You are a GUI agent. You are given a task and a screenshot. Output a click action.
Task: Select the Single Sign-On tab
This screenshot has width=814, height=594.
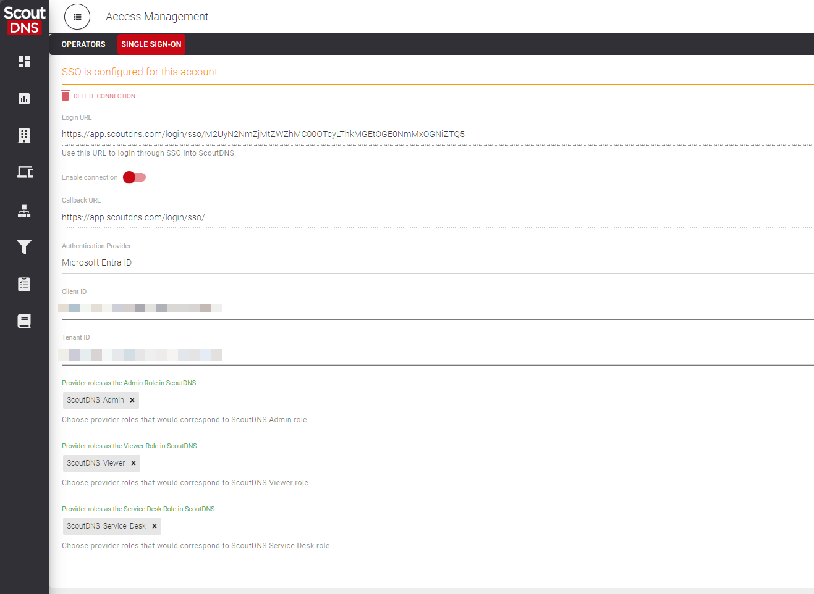click(151, 44)
